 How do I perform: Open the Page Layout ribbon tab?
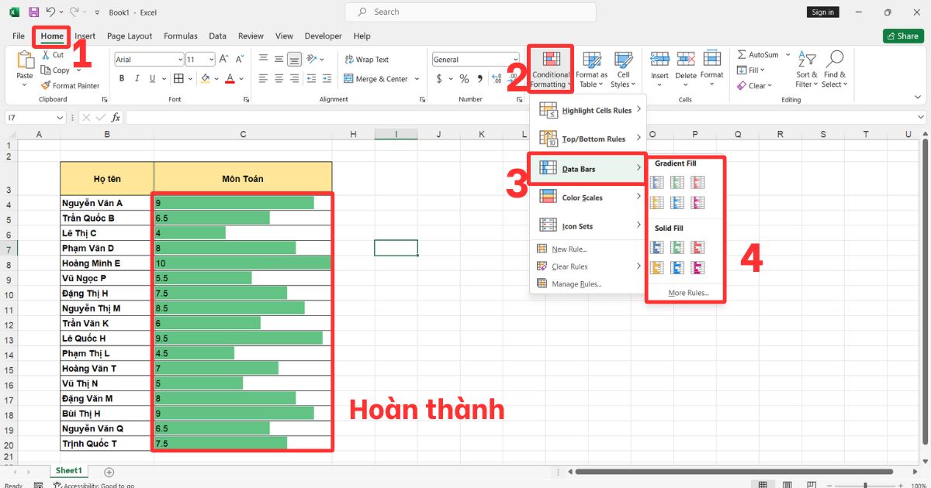tap(130, 36)
